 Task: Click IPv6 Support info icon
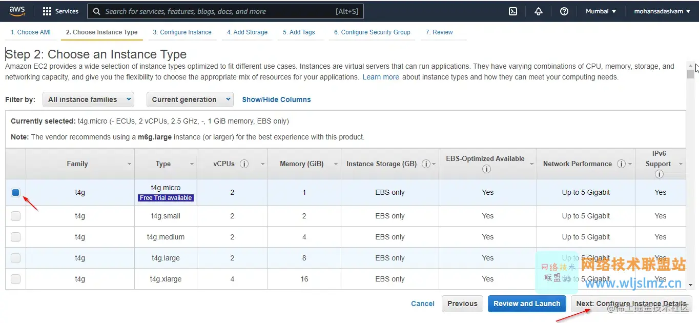click(x=659, y=174)
